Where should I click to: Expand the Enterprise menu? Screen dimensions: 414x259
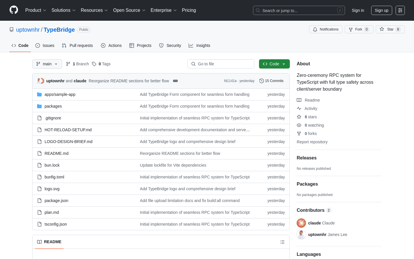[x=164, y=10]
